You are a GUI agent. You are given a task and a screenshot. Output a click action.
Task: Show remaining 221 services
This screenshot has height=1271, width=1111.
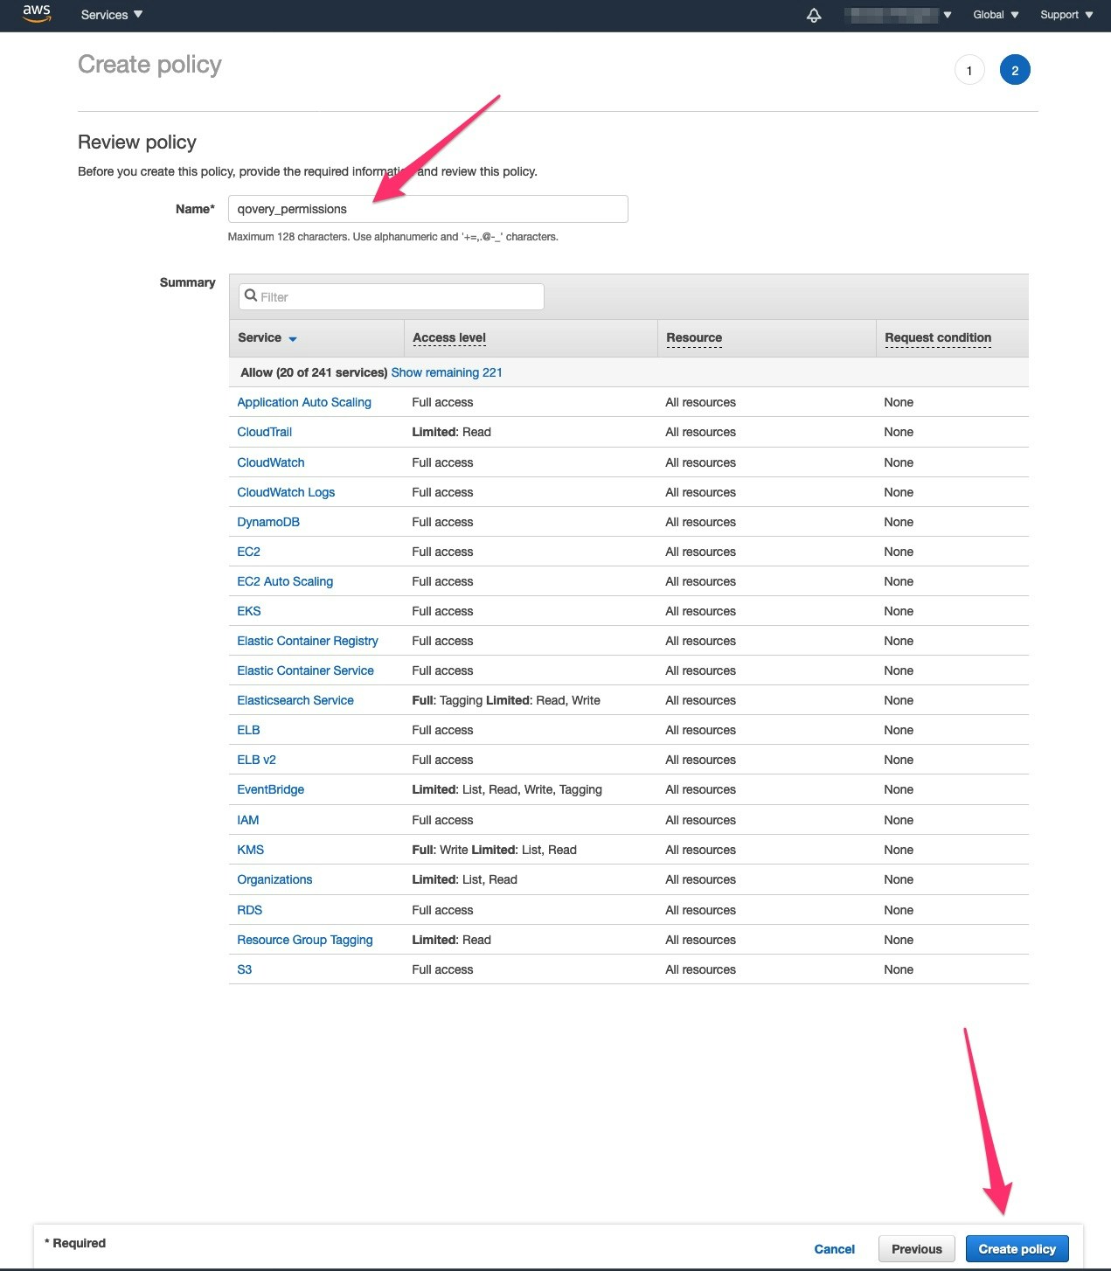[446, 372]
